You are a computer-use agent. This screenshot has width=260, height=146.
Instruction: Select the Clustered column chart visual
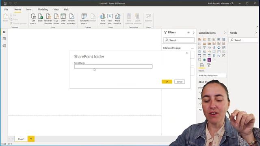click(x=214, y=39)
